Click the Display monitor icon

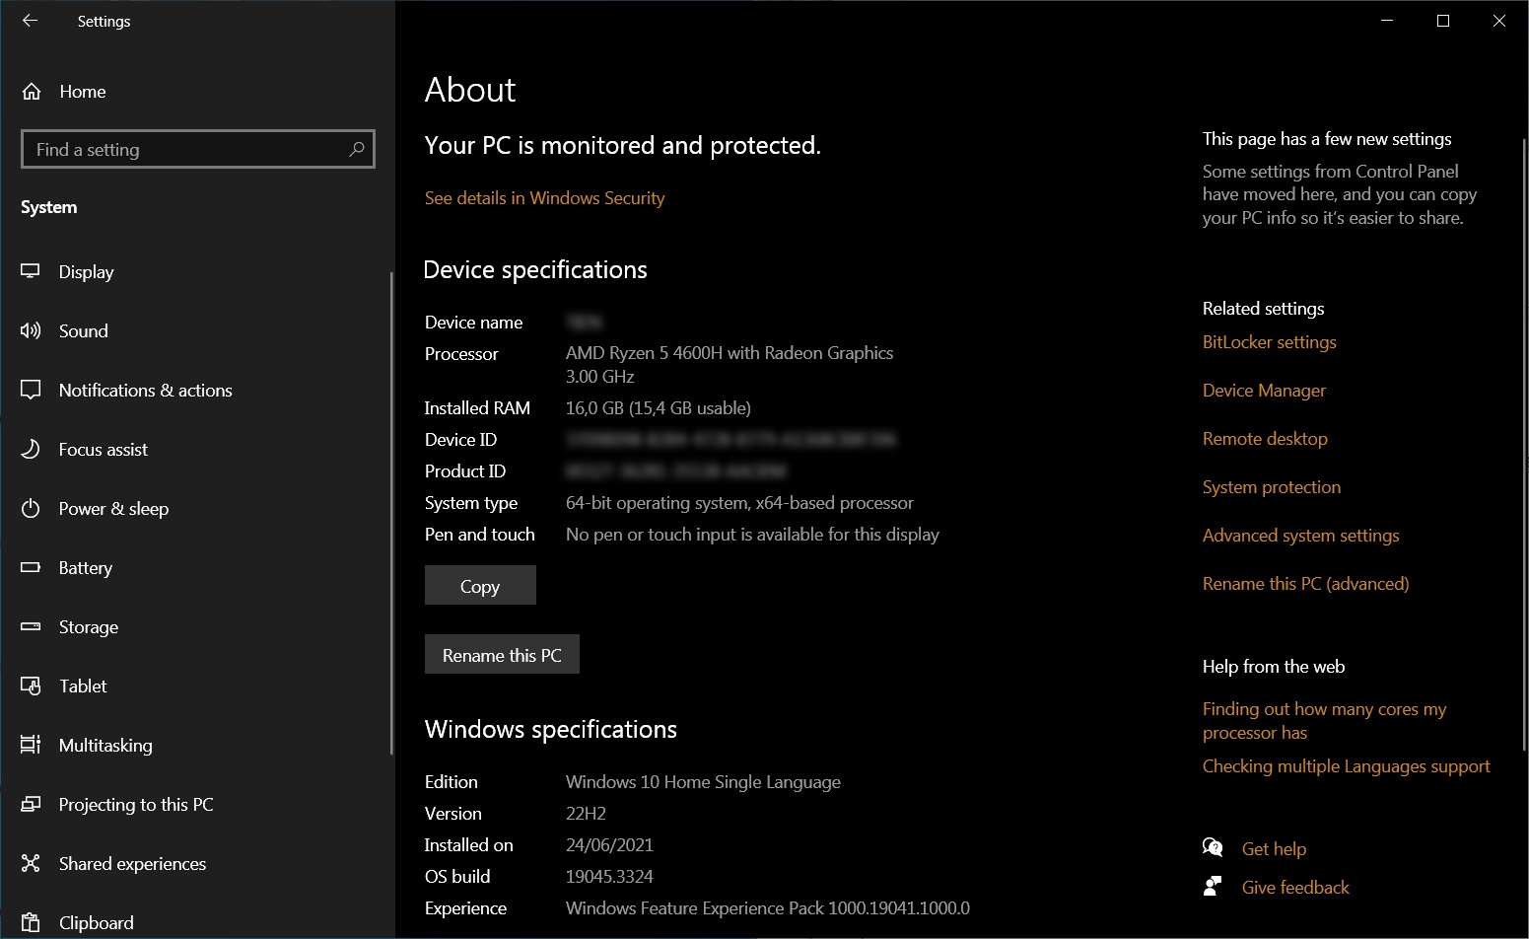(x=31, y=271)
